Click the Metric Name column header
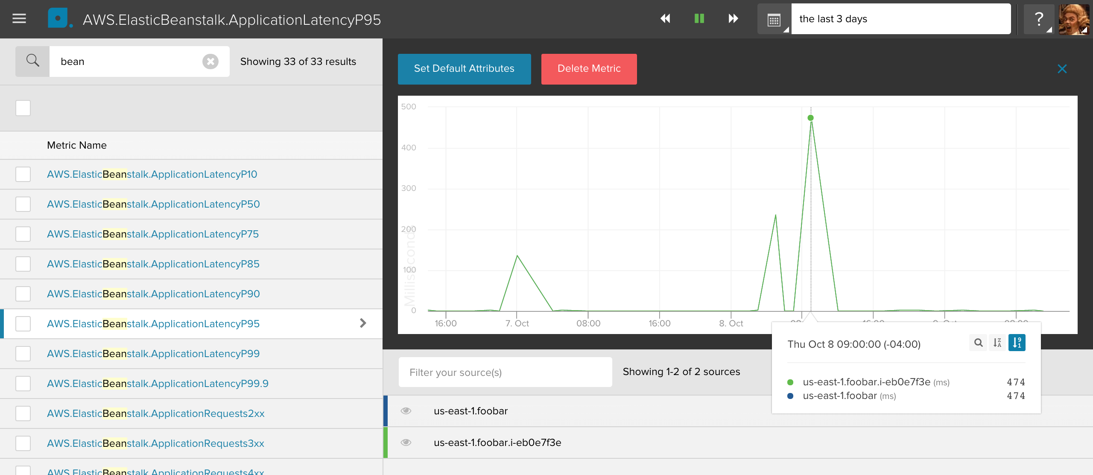 tap(77, 145)
